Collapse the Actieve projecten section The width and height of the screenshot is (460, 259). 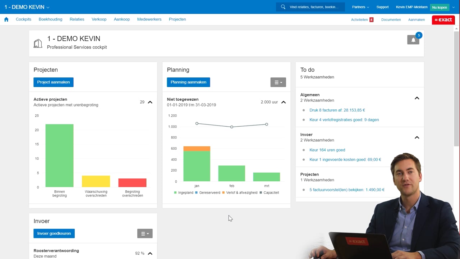tap(150, 102)
